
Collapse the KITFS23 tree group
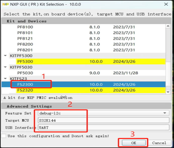[x=5, y=79]
